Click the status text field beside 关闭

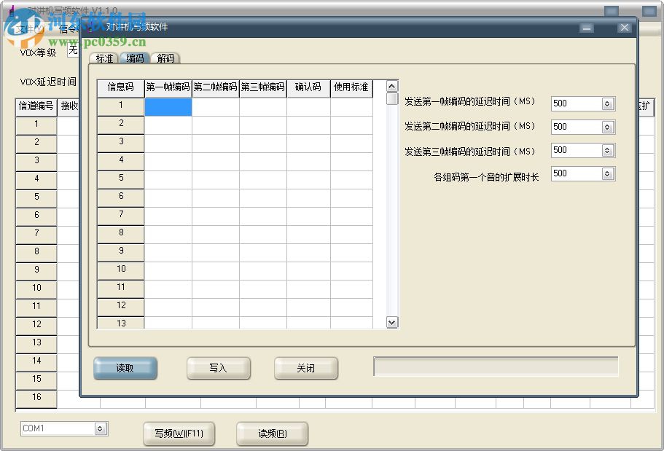point(496,366)
